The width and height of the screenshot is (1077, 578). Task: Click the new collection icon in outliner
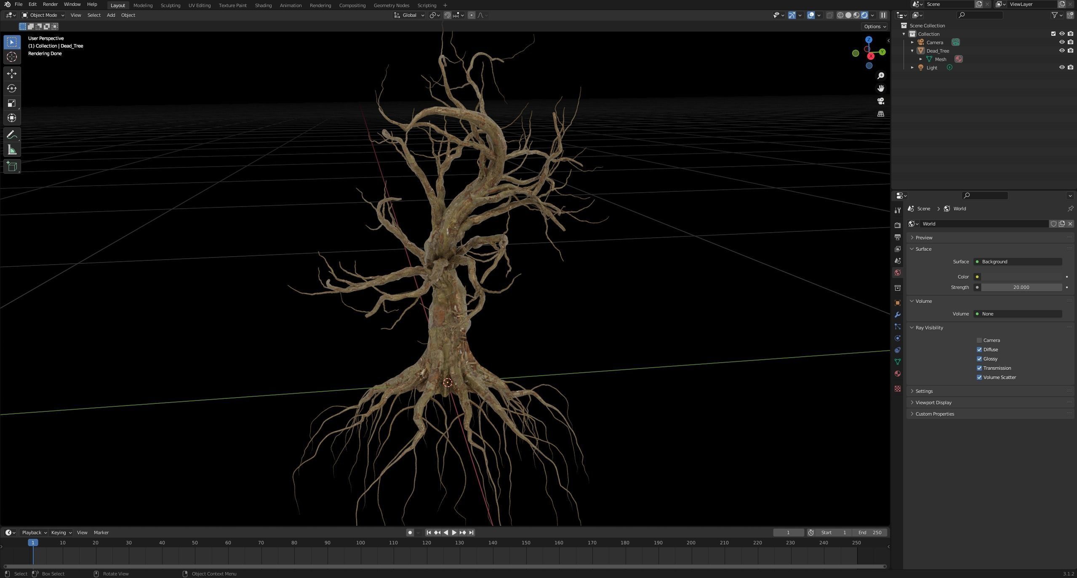pos(1070,15)
